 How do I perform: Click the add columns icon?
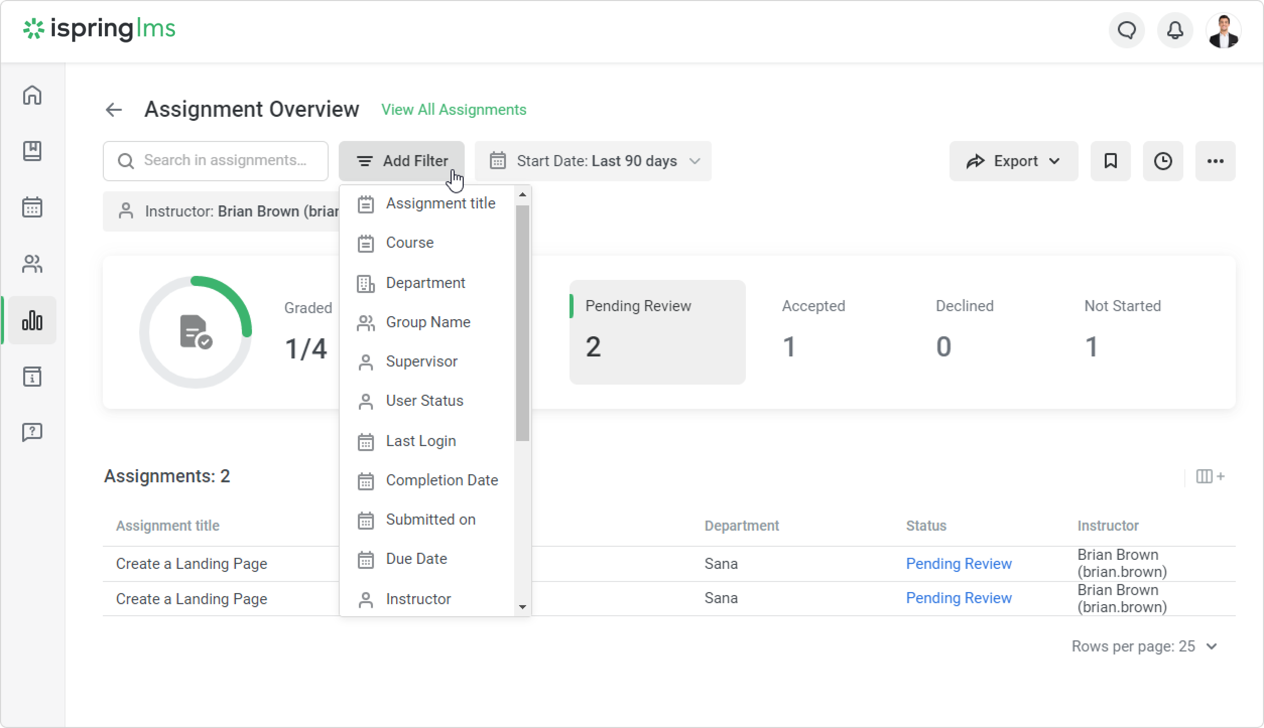click(1210, 476)
